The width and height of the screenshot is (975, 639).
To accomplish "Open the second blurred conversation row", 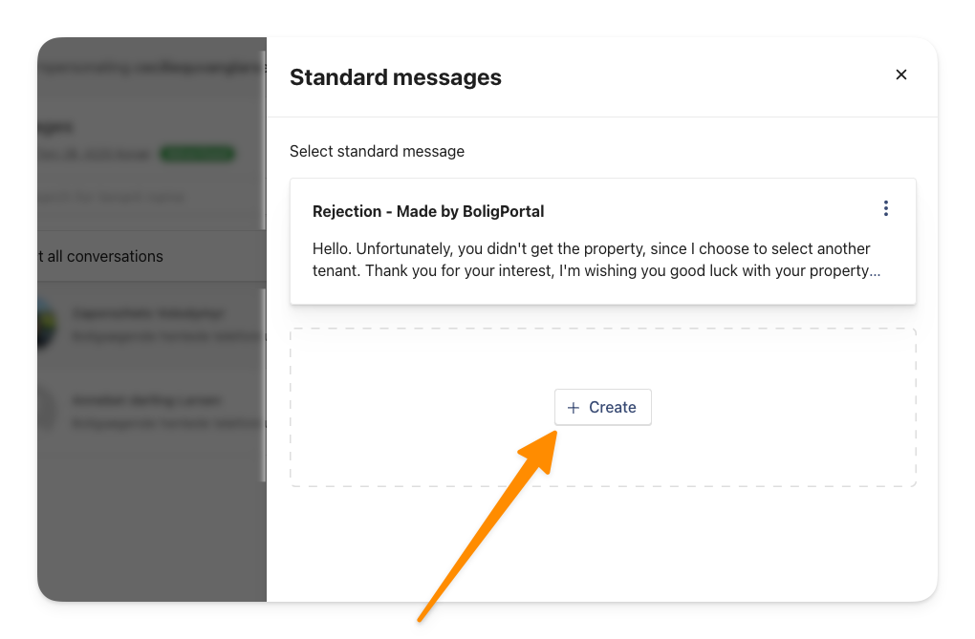I will click(152, 411).
